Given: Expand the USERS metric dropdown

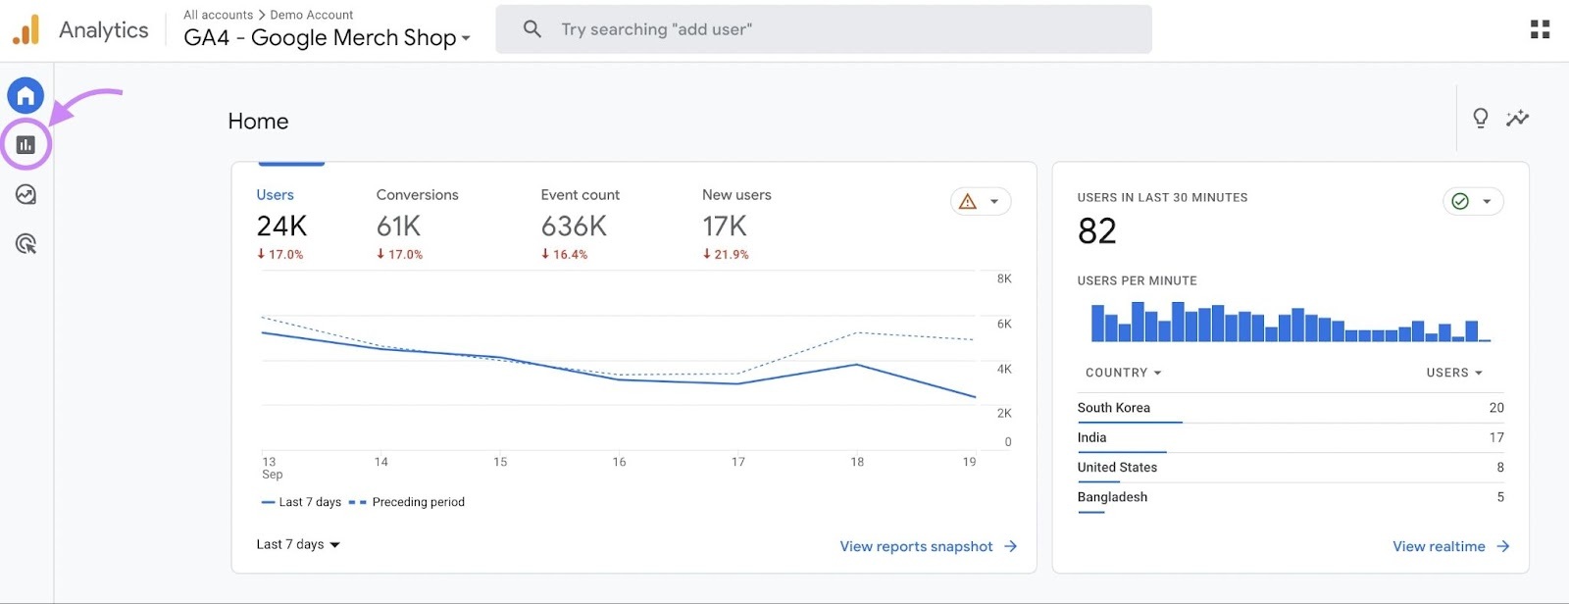Looking at the screenshot, I should click(x=1453, y=374).
